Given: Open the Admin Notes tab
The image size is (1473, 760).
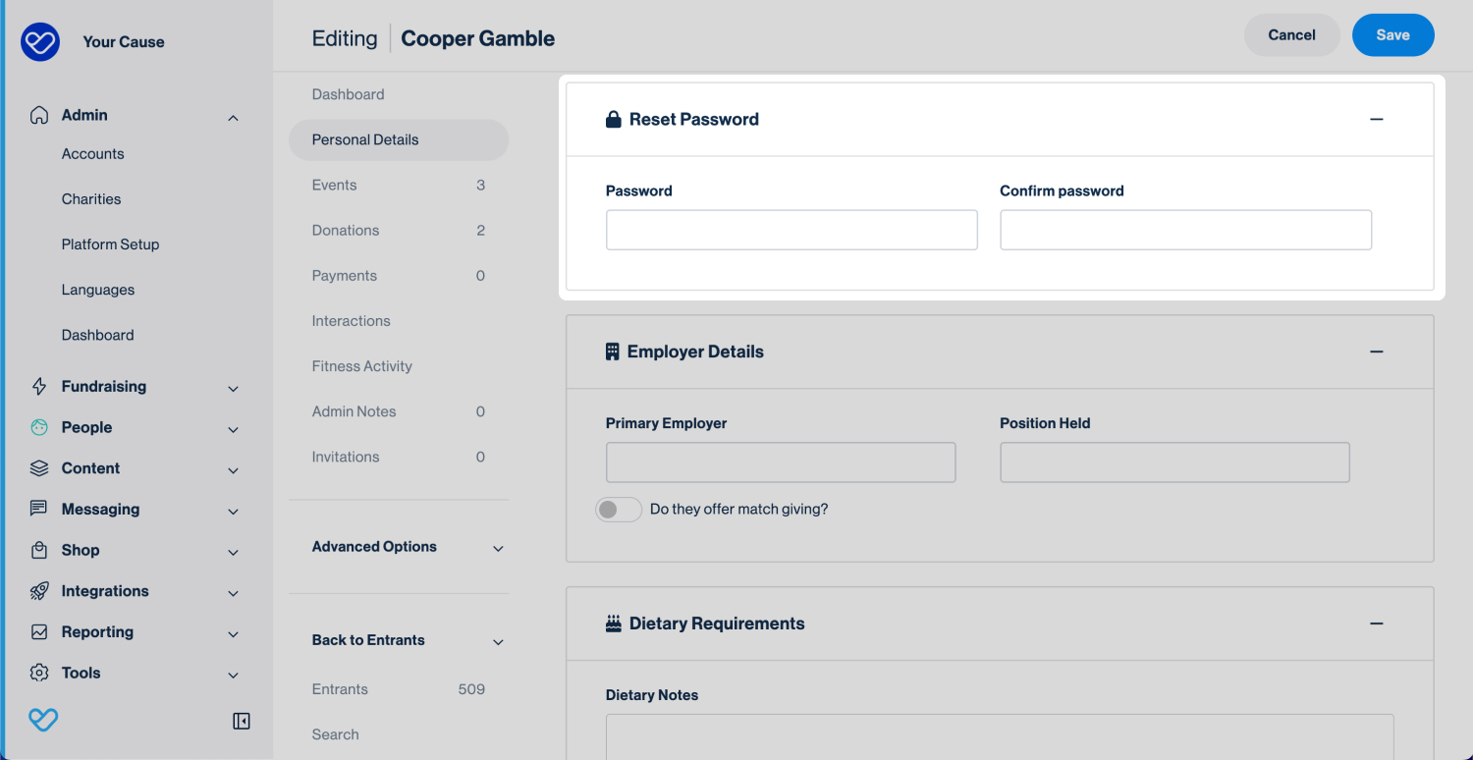Looking at the screenshot, I should (x=354, y=412).
